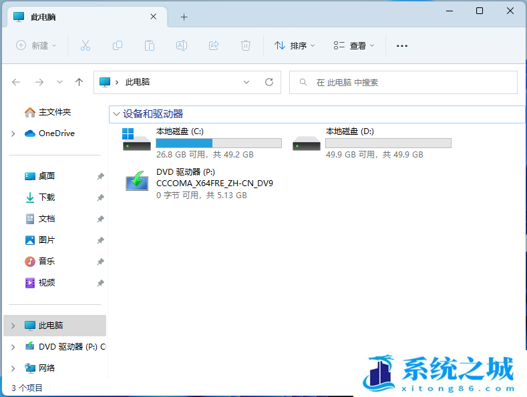Click the 本地磁盘 (C:) label
527x397 pixels.
coord(180,131)
